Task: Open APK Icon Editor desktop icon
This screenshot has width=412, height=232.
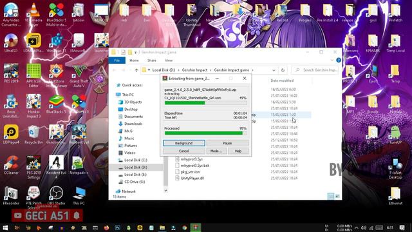Action: click(33, 76)
